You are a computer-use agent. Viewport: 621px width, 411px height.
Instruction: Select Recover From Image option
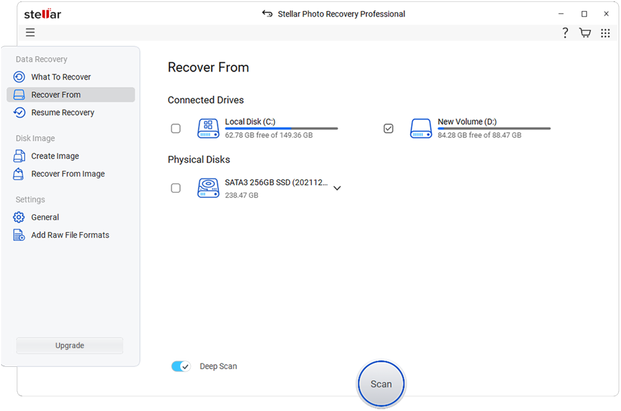[19, 173]
